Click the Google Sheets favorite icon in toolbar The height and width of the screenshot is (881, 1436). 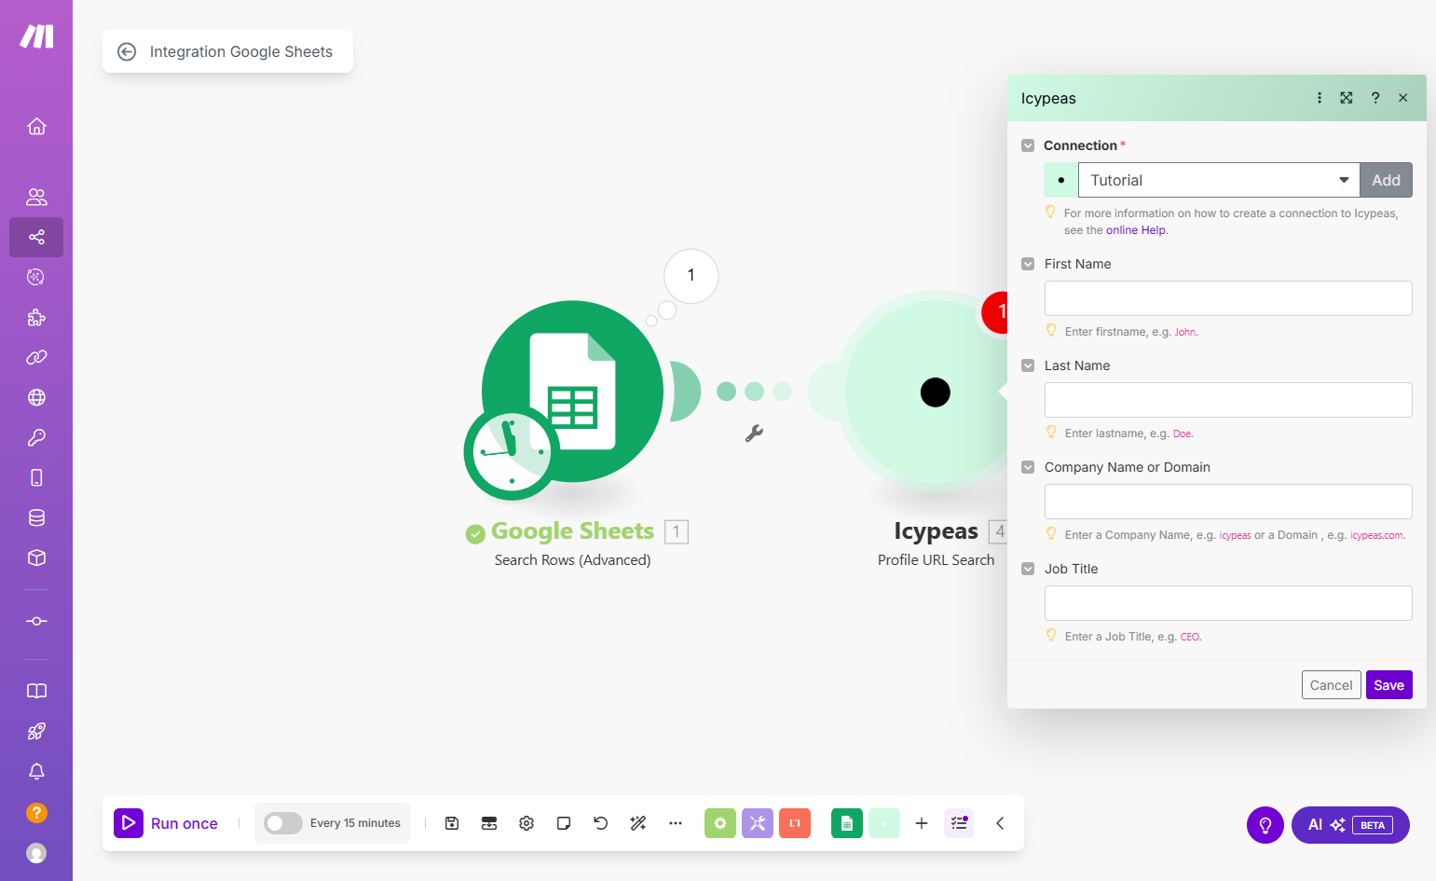pyautogui.click(x=847, y=823)
